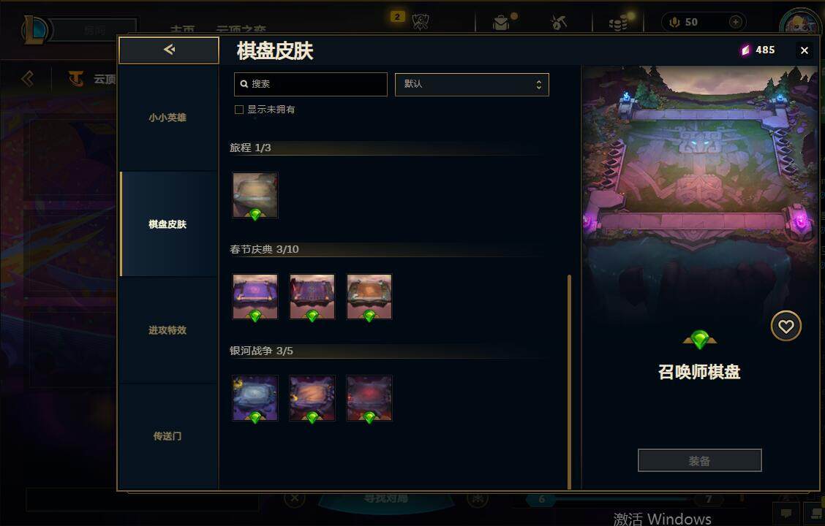Select the first 春节庆典 board thumbnail
This screenshot has height=526, width=825.
pyautogui.click(x=255, y=297)
